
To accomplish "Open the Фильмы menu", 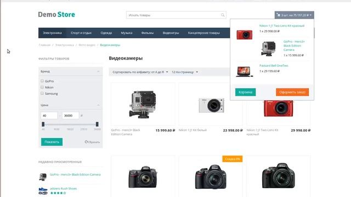I will pos(148,33).
